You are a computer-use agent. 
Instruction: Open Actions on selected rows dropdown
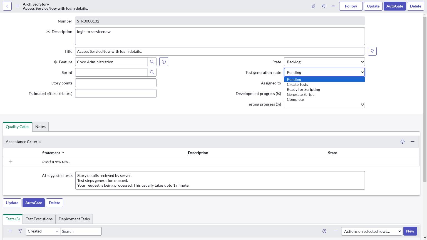point(372,231)
